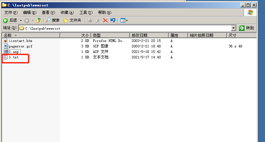Screen dimensions: 265x142
Task: Click the folder icon in address bar
Action: click(x=21, y=28)
